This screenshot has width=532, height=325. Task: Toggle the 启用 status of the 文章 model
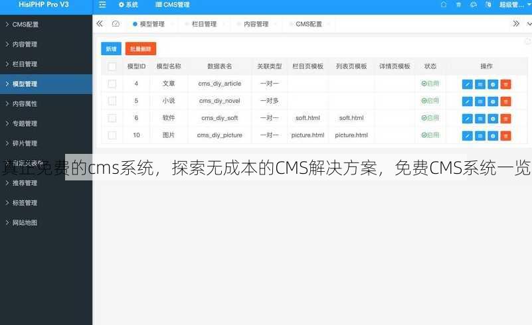pyautogui.click(x=430, y=84)
